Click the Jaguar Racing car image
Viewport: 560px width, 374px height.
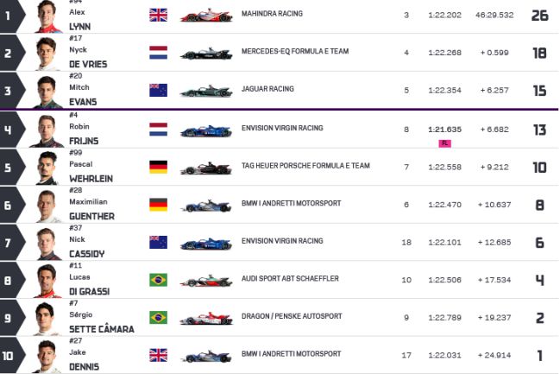[206, 92]
